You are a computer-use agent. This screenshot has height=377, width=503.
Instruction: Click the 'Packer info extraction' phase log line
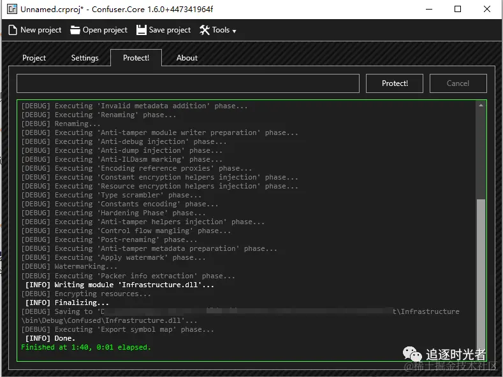click(x=128, y=276)
